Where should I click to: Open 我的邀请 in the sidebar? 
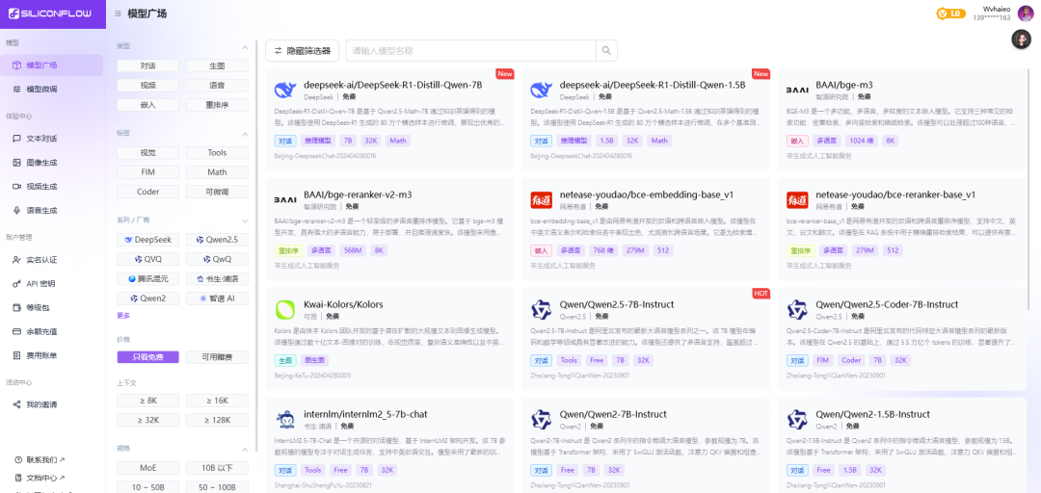52,404
